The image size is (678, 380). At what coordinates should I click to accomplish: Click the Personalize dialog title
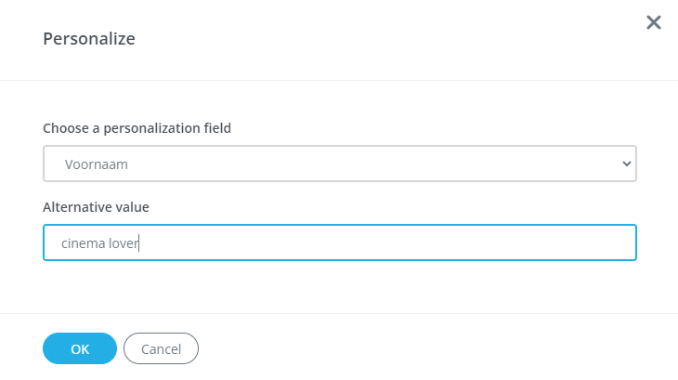point(89,39)
